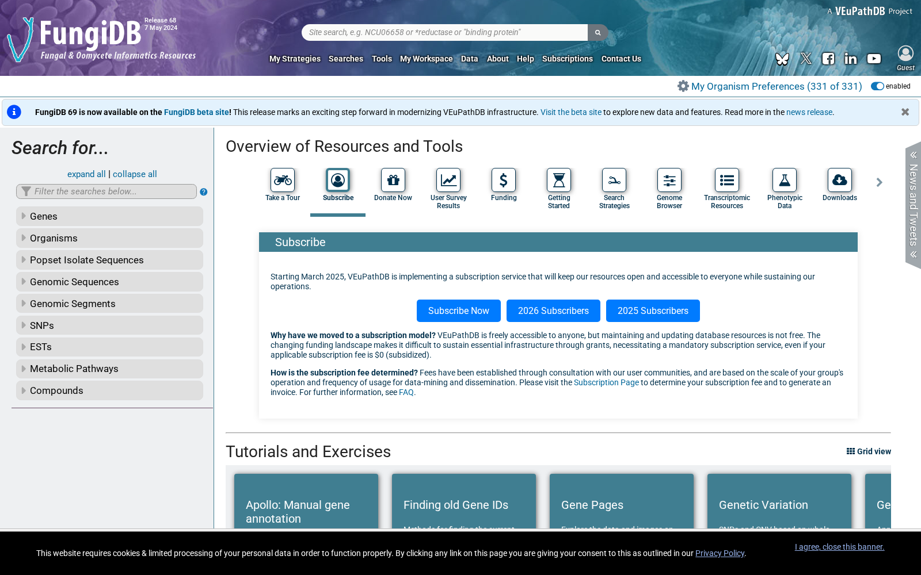Open the Searches menu

point(346,59)
